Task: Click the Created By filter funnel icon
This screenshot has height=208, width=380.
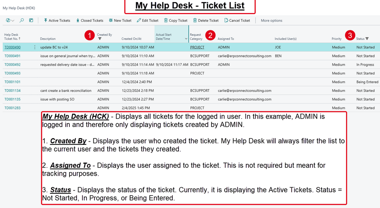Action: pos(100,39)
